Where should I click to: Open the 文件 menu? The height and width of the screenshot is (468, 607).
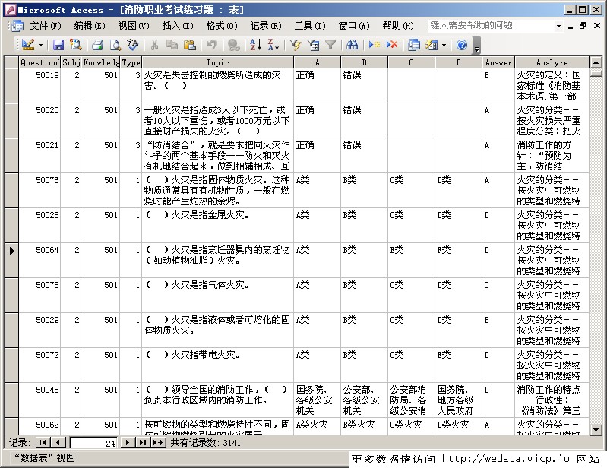[x=46, y=26]
